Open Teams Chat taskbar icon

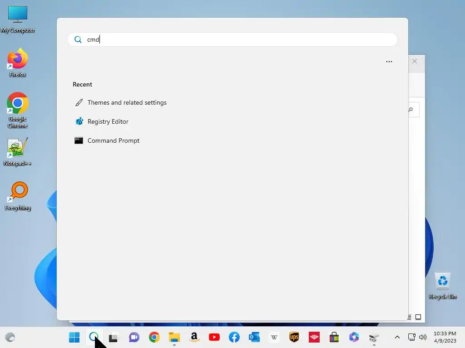[x=134, y=337]
